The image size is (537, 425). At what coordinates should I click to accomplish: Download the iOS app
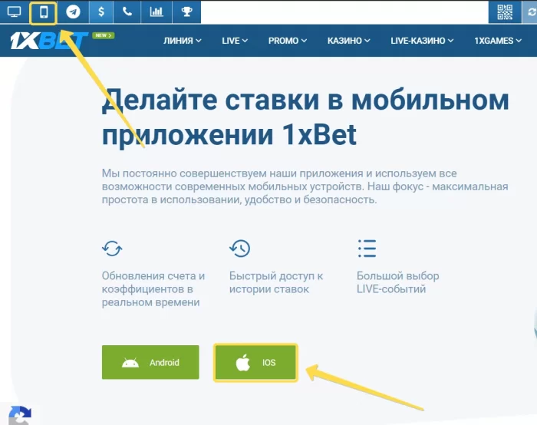pos(255,363)
